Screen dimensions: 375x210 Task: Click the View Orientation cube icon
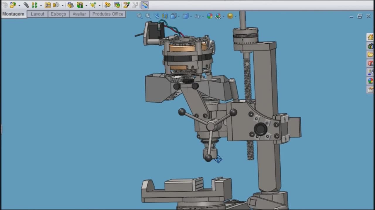tap(173, 16)
